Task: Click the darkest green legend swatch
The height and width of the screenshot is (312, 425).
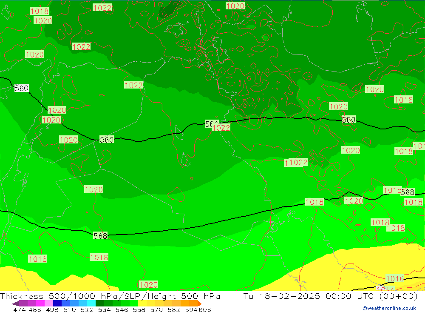Action: (x=100, y=303)
